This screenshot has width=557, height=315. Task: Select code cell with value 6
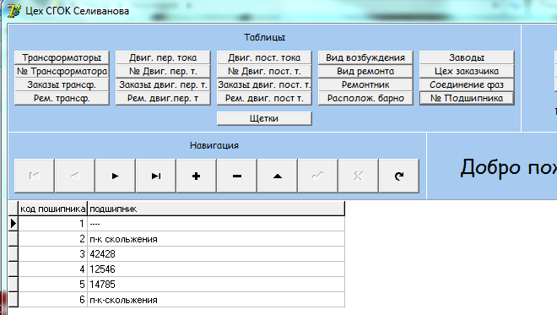coord(53,300)
